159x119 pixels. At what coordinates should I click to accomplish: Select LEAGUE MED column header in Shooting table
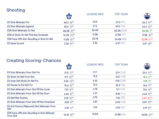click(x=95, y=14)
